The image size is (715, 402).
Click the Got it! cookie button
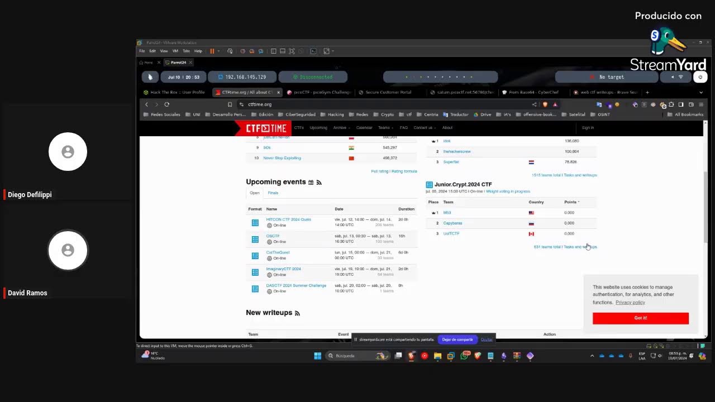tap(641, 318)
